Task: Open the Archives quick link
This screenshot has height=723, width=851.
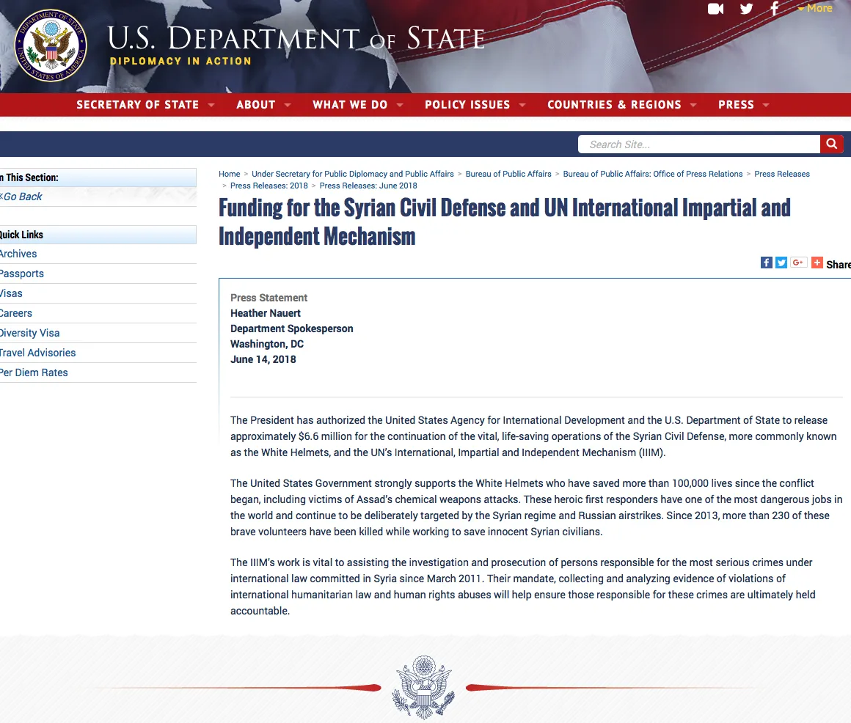Action: [18, 254]
